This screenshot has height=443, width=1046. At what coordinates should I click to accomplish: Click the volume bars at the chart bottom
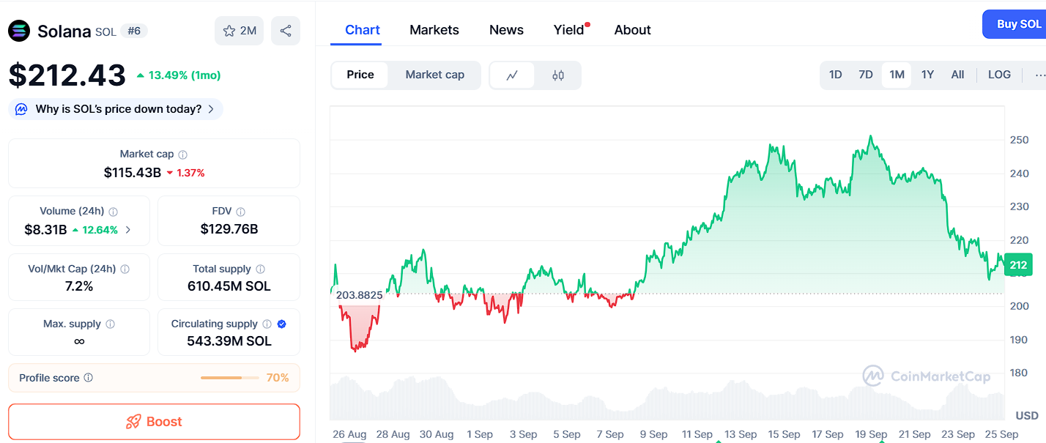click(667, 399)
